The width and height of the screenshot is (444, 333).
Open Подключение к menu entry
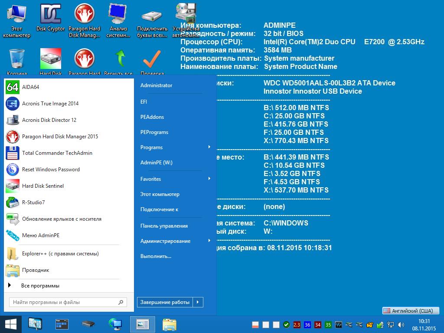coord(160,209)
